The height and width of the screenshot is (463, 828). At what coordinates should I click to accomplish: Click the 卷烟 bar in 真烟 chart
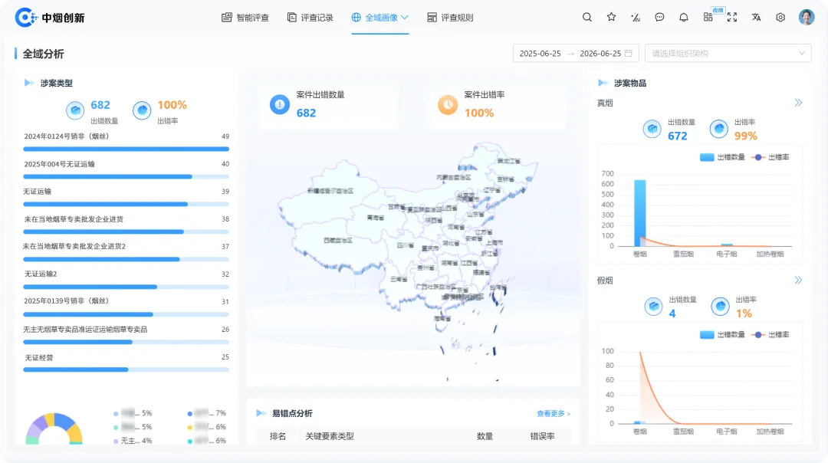[639, 213]
